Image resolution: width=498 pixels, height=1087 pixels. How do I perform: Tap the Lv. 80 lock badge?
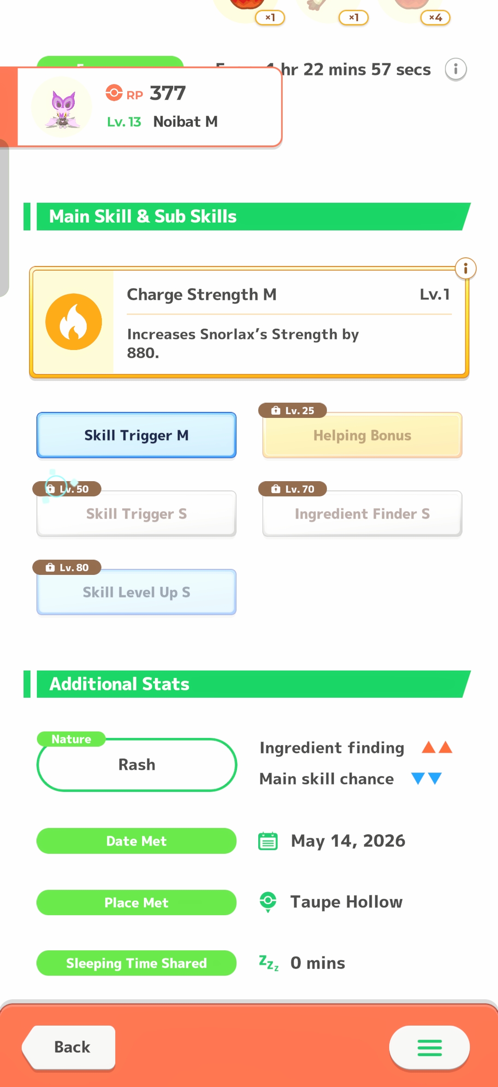tap(67, 568)
